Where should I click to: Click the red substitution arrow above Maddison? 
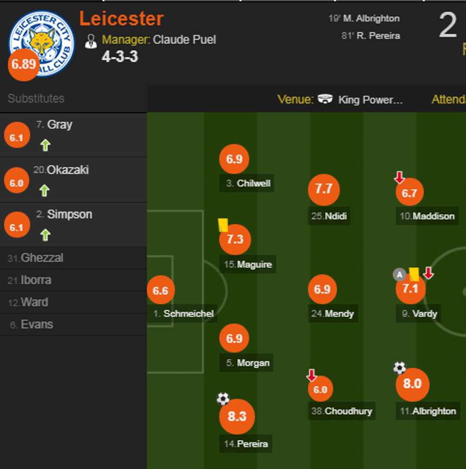[399, 177]
